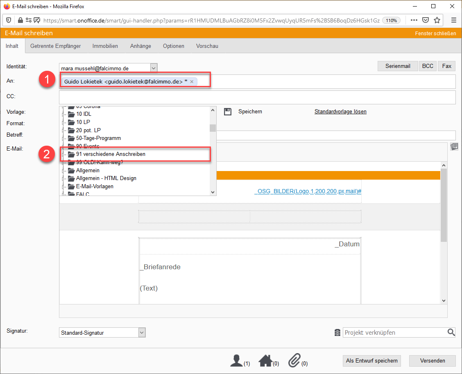Open the Signatur dropdown
This screenshot has width=462, height=374.
pyautogui.click(x=142, y=333)
